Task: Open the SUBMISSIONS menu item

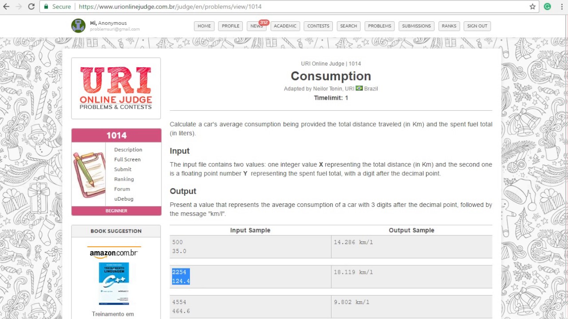Action: [x=416, y=26]
